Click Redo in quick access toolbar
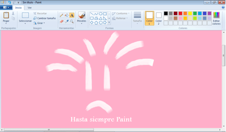Viewport: 226px width, 132px height. [14, 2]
